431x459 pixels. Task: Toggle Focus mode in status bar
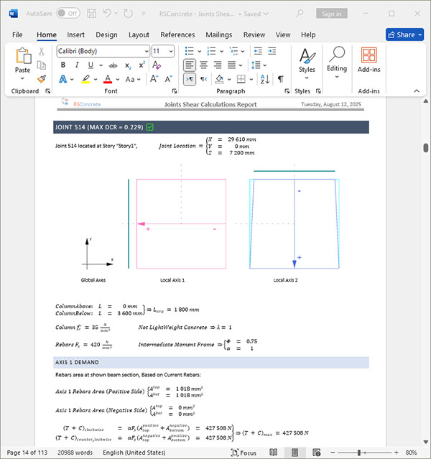coord(244,453)
